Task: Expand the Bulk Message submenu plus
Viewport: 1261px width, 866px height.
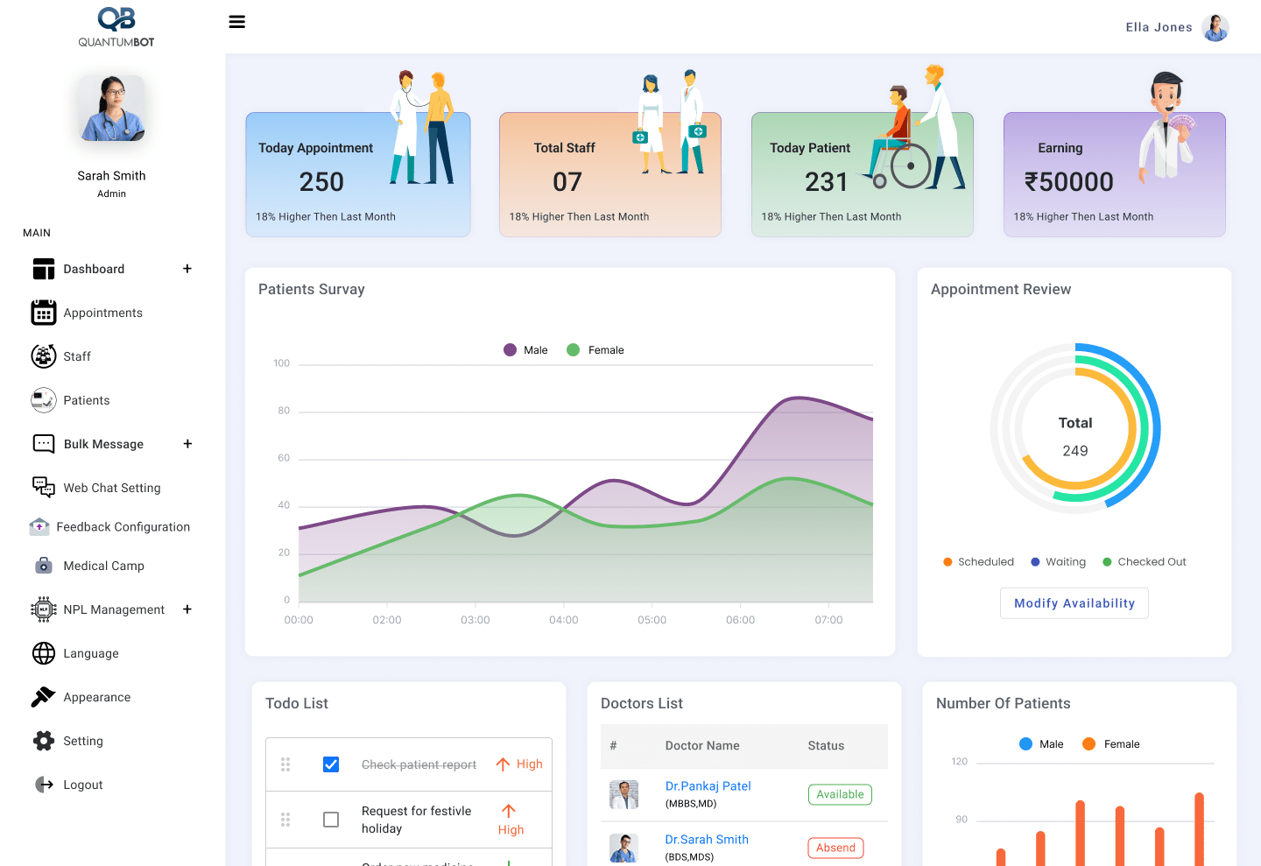Action: click(187, 444)
